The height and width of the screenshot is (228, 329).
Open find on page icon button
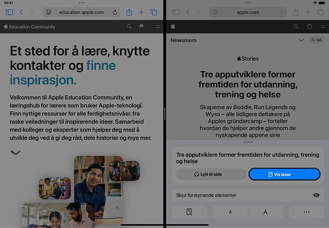point(189,212)
